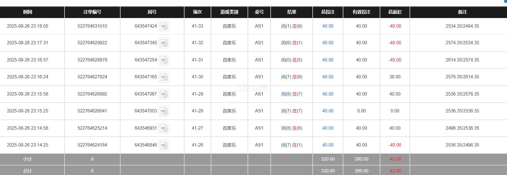
Task: Open video replay for game 643546846
Action: [x=165, y=145]
